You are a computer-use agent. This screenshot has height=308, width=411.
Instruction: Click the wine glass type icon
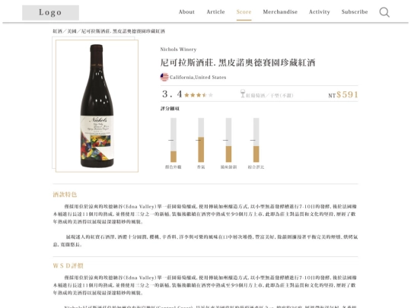point(243,94)
